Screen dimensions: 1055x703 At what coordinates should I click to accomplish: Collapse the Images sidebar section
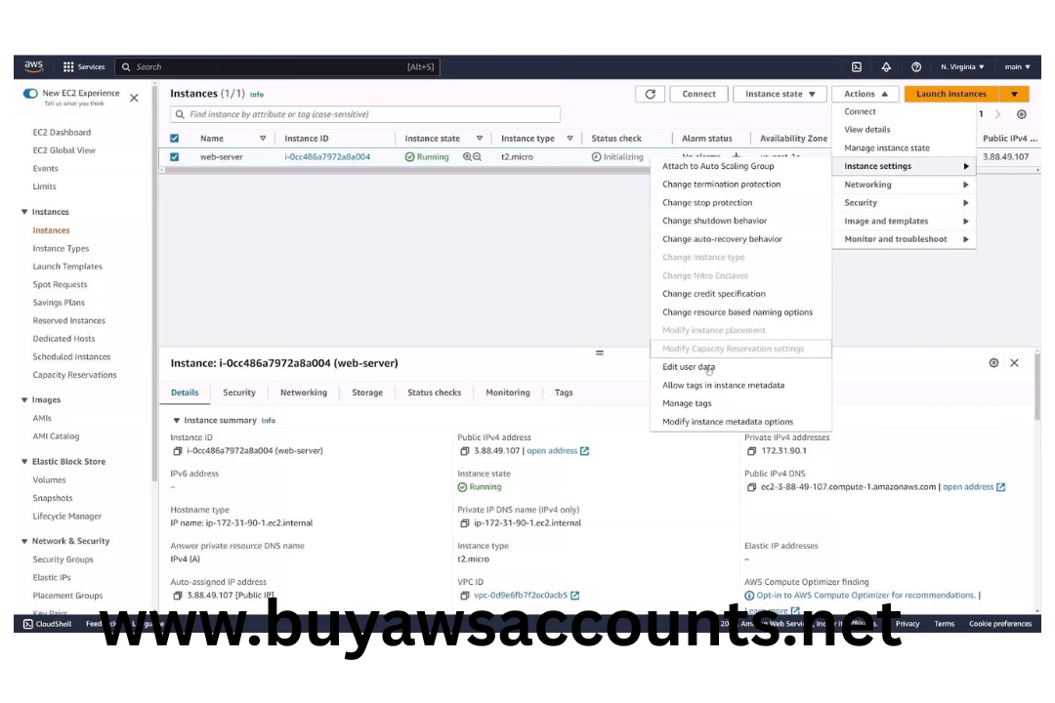click(24, 399)
